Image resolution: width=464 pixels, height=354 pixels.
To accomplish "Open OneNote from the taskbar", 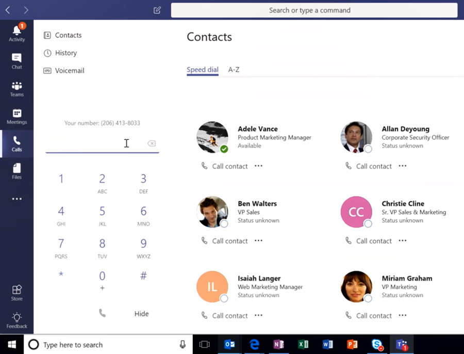I will click(x=278, y=345).
